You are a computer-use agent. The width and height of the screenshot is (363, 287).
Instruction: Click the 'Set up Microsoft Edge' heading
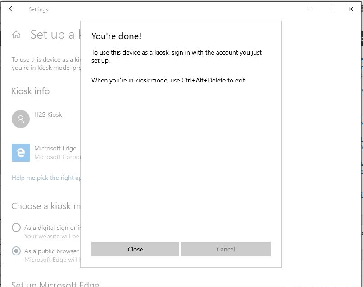click(54, 284)
